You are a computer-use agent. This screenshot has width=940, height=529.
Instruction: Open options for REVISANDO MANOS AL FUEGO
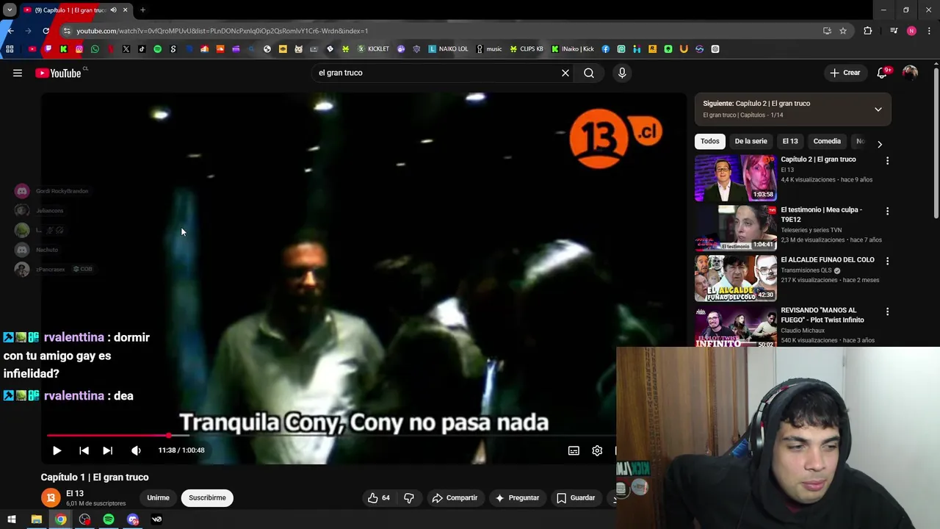click(887, 312)
